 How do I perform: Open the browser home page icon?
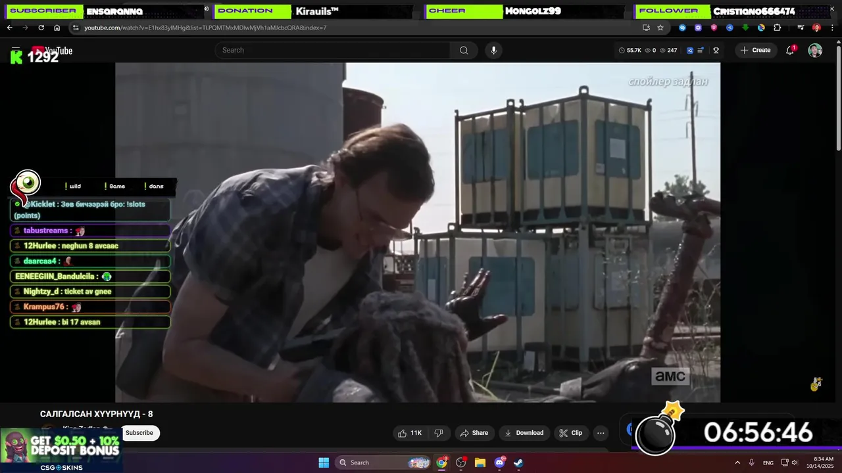pyautogui.click(x=57, y=28)
